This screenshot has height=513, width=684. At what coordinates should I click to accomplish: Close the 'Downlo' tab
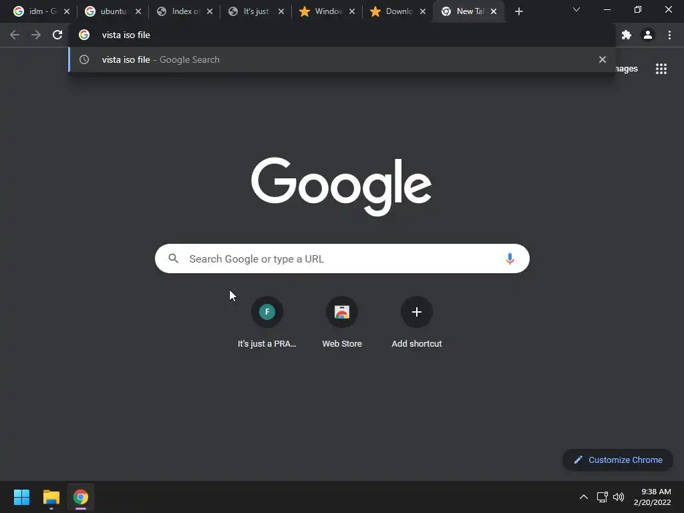423,11
